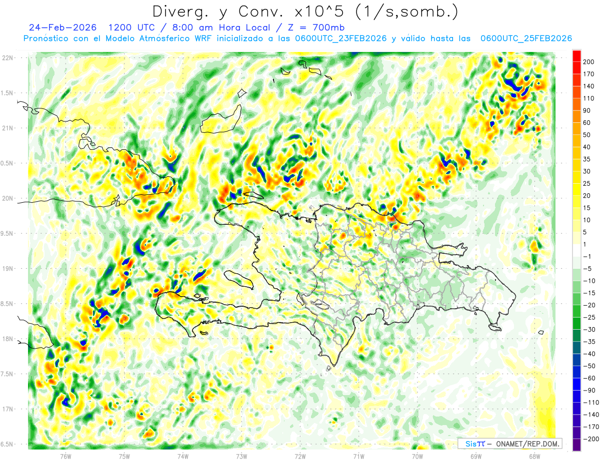Click colorbar value '30'
The image size is (600, 463).
[587, 171]
